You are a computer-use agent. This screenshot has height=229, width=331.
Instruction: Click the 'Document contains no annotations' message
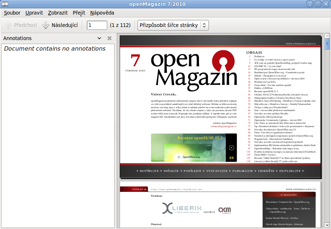tap(55, 48)
